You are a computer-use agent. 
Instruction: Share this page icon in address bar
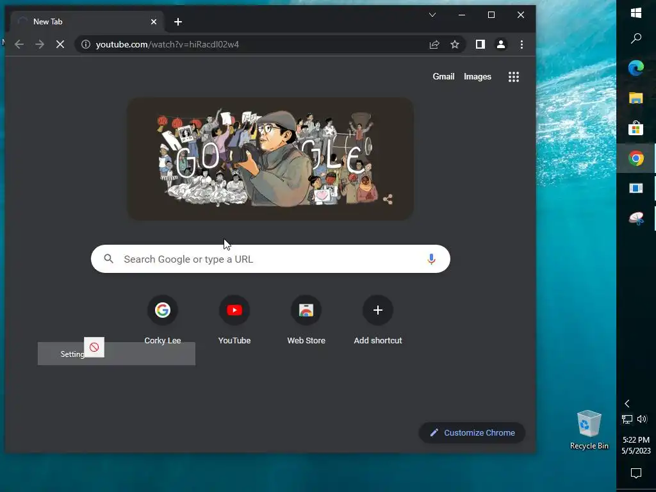coord(434,44)
